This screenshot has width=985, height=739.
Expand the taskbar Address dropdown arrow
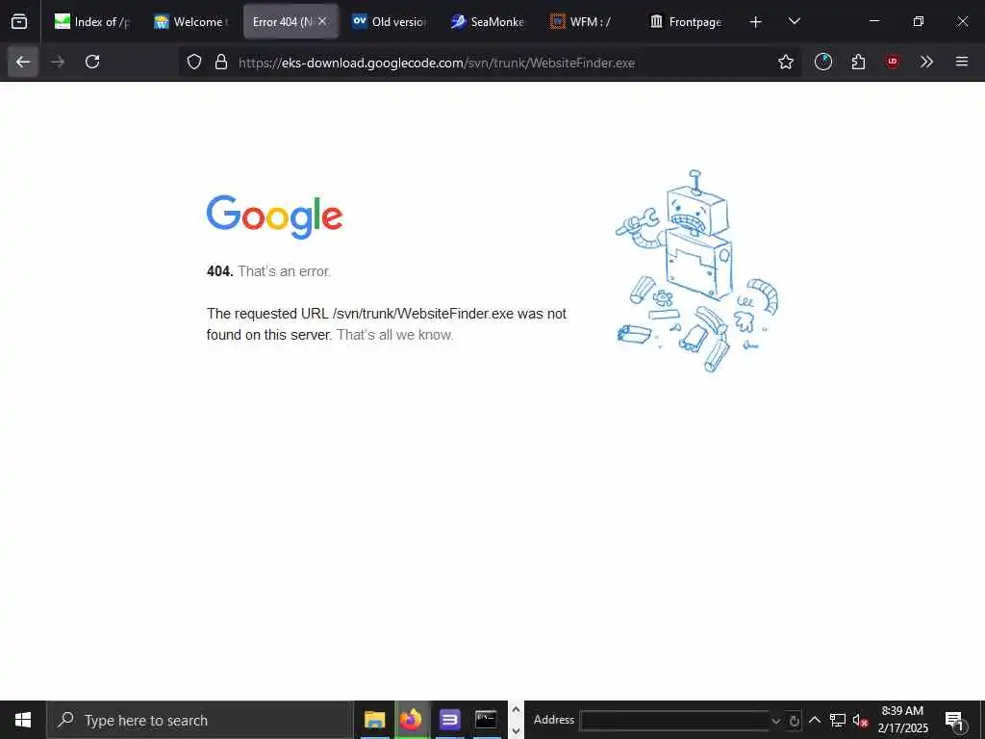click(x=776, y=721)
